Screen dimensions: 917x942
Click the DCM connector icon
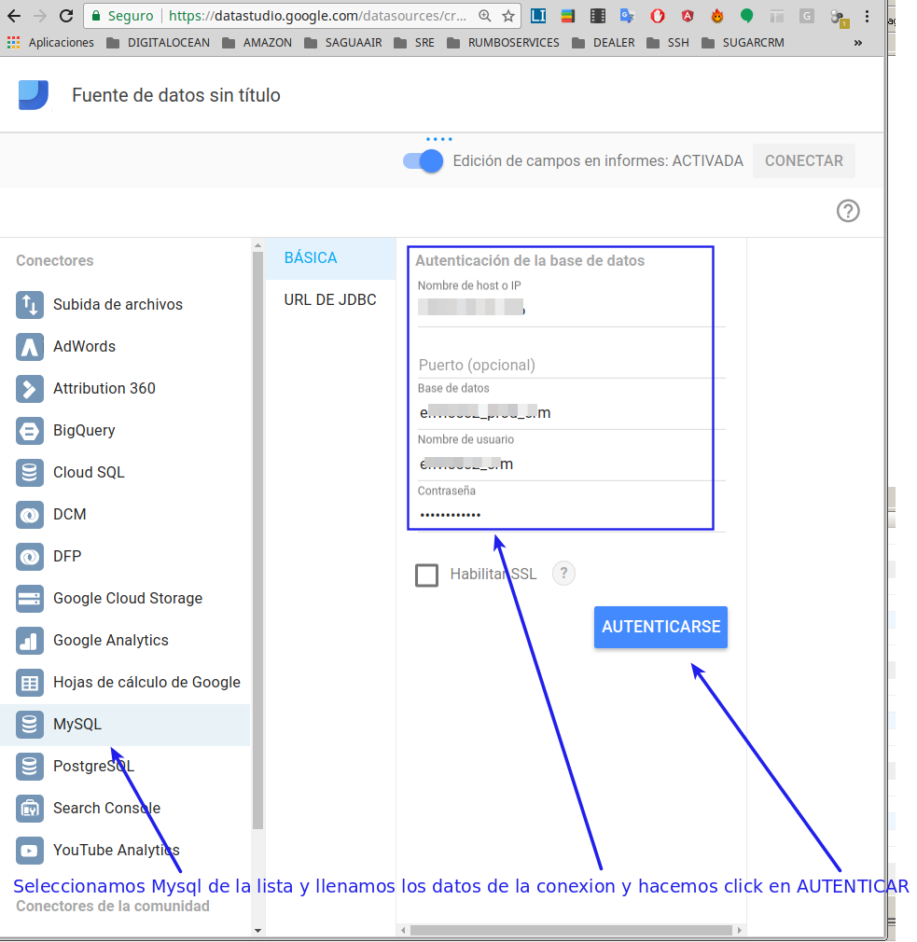click(x=30, y=515)
